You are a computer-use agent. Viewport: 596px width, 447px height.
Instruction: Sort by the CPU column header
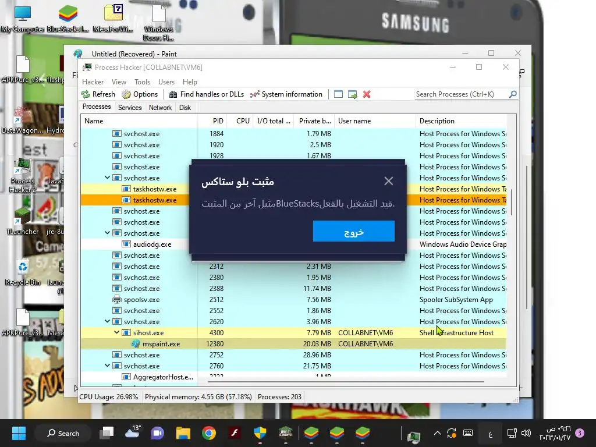240,121
